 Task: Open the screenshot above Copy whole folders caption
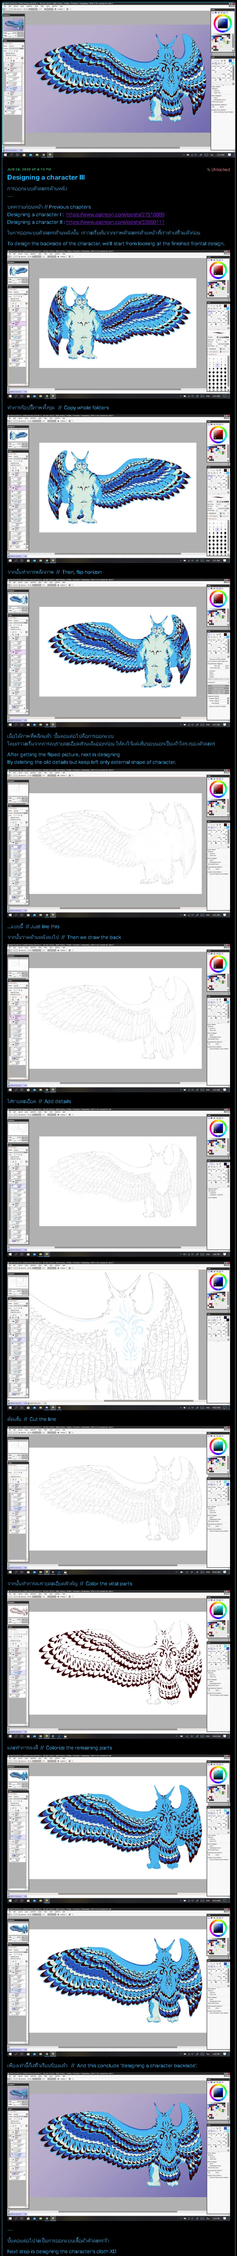click(118, 325)
